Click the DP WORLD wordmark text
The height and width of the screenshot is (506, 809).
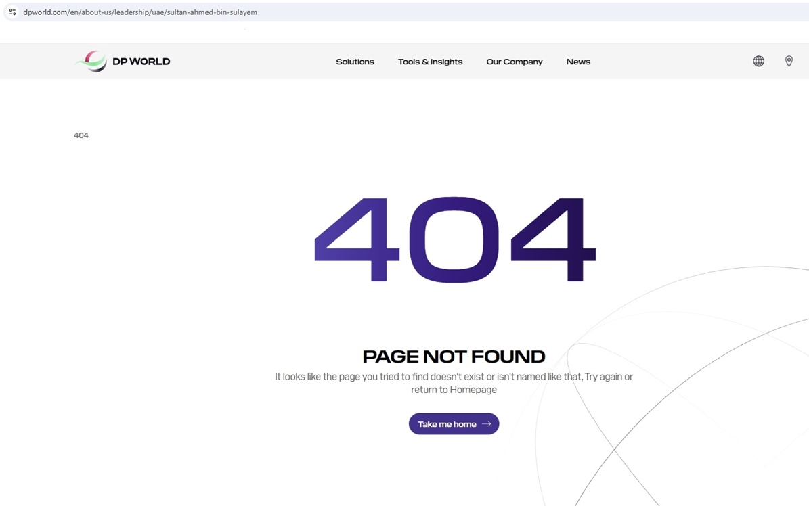(141, 62)
